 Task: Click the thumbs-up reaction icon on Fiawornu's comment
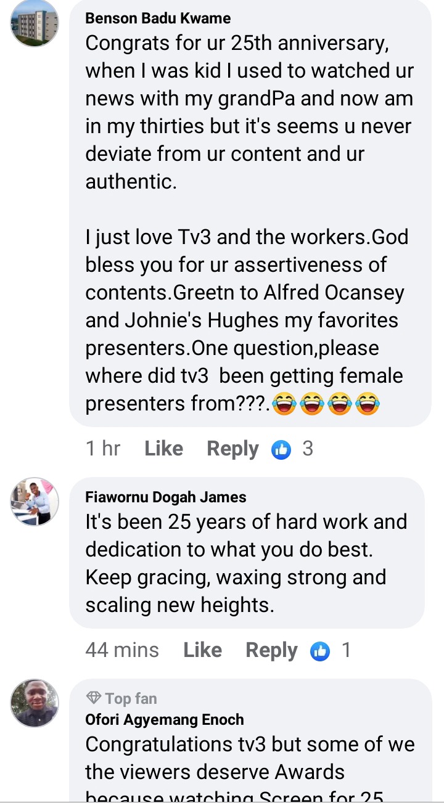pos(320,651)
